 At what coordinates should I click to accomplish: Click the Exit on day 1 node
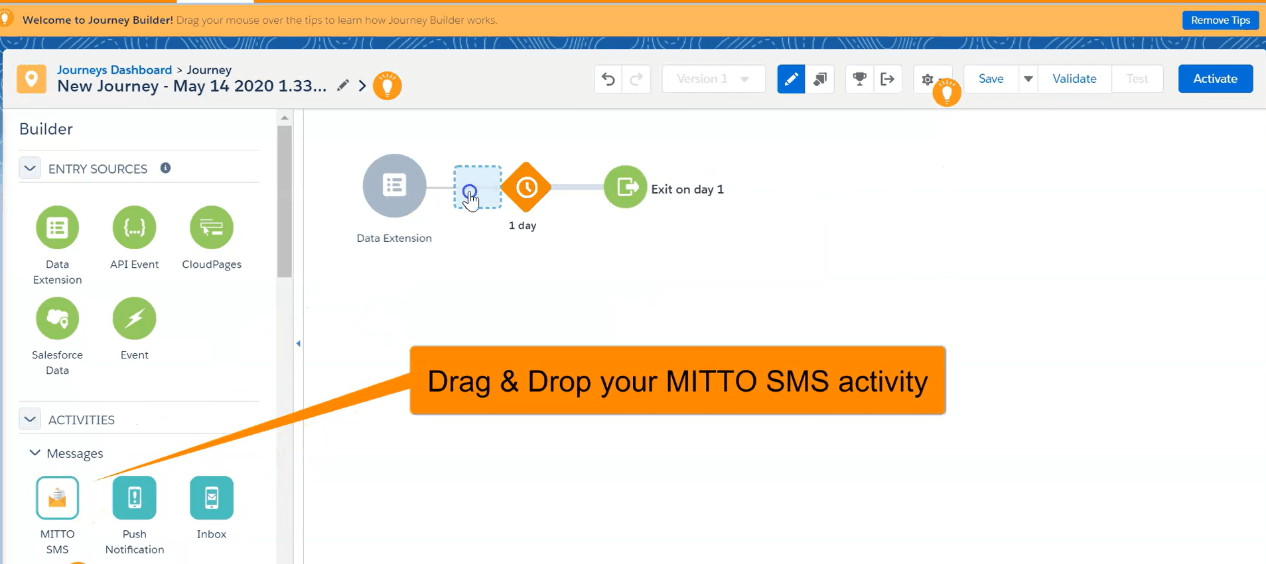click(625, 187)
